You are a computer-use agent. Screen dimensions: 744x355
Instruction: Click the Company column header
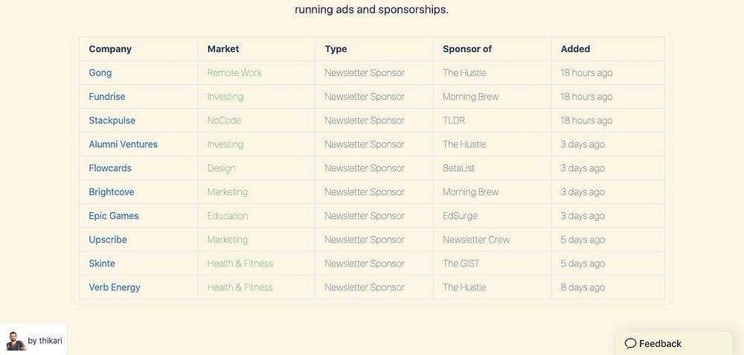pyautogui.click(x=110, y=49)
